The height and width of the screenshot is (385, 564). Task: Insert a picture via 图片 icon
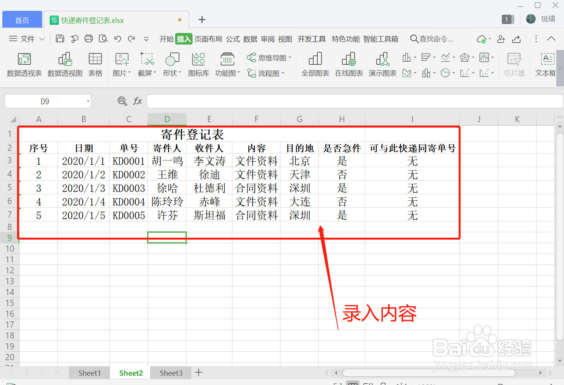(x=121, y=64)
